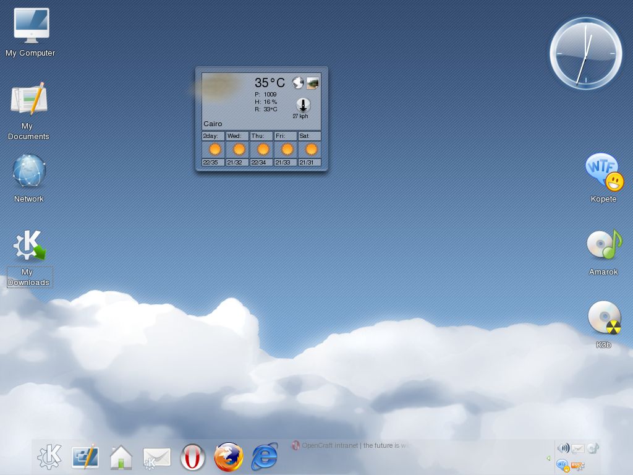Click the wind direction arrow icon
Viewport: 633px width, 475px height.
pyautogui.click(x=303, y=105)
